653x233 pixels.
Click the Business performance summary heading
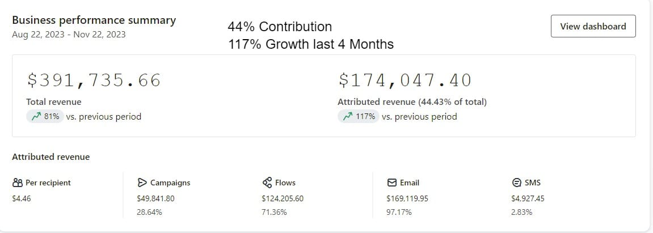(x=94, y=20)
